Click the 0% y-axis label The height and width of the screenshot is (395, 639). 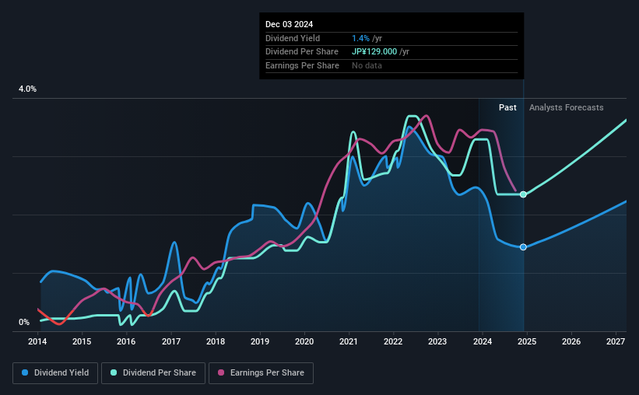point(24,322)
